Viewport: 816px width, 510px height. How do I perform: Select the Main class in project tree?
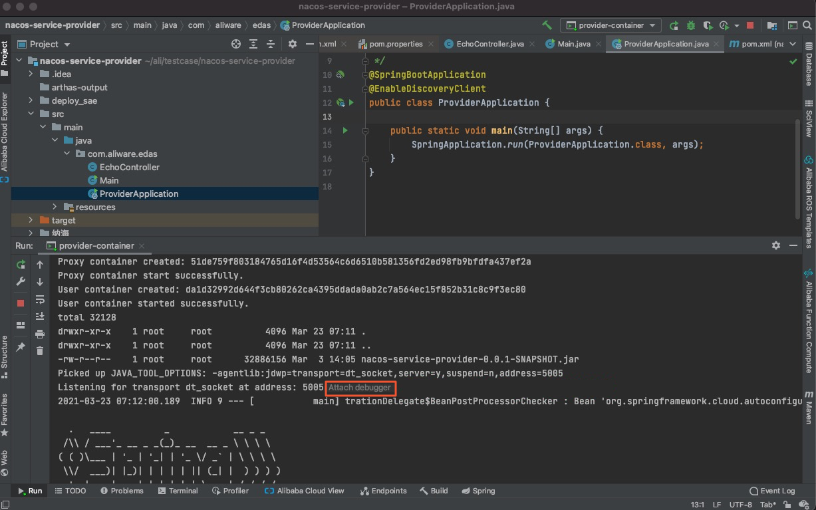pyautogui.click(x=108, y=180)
